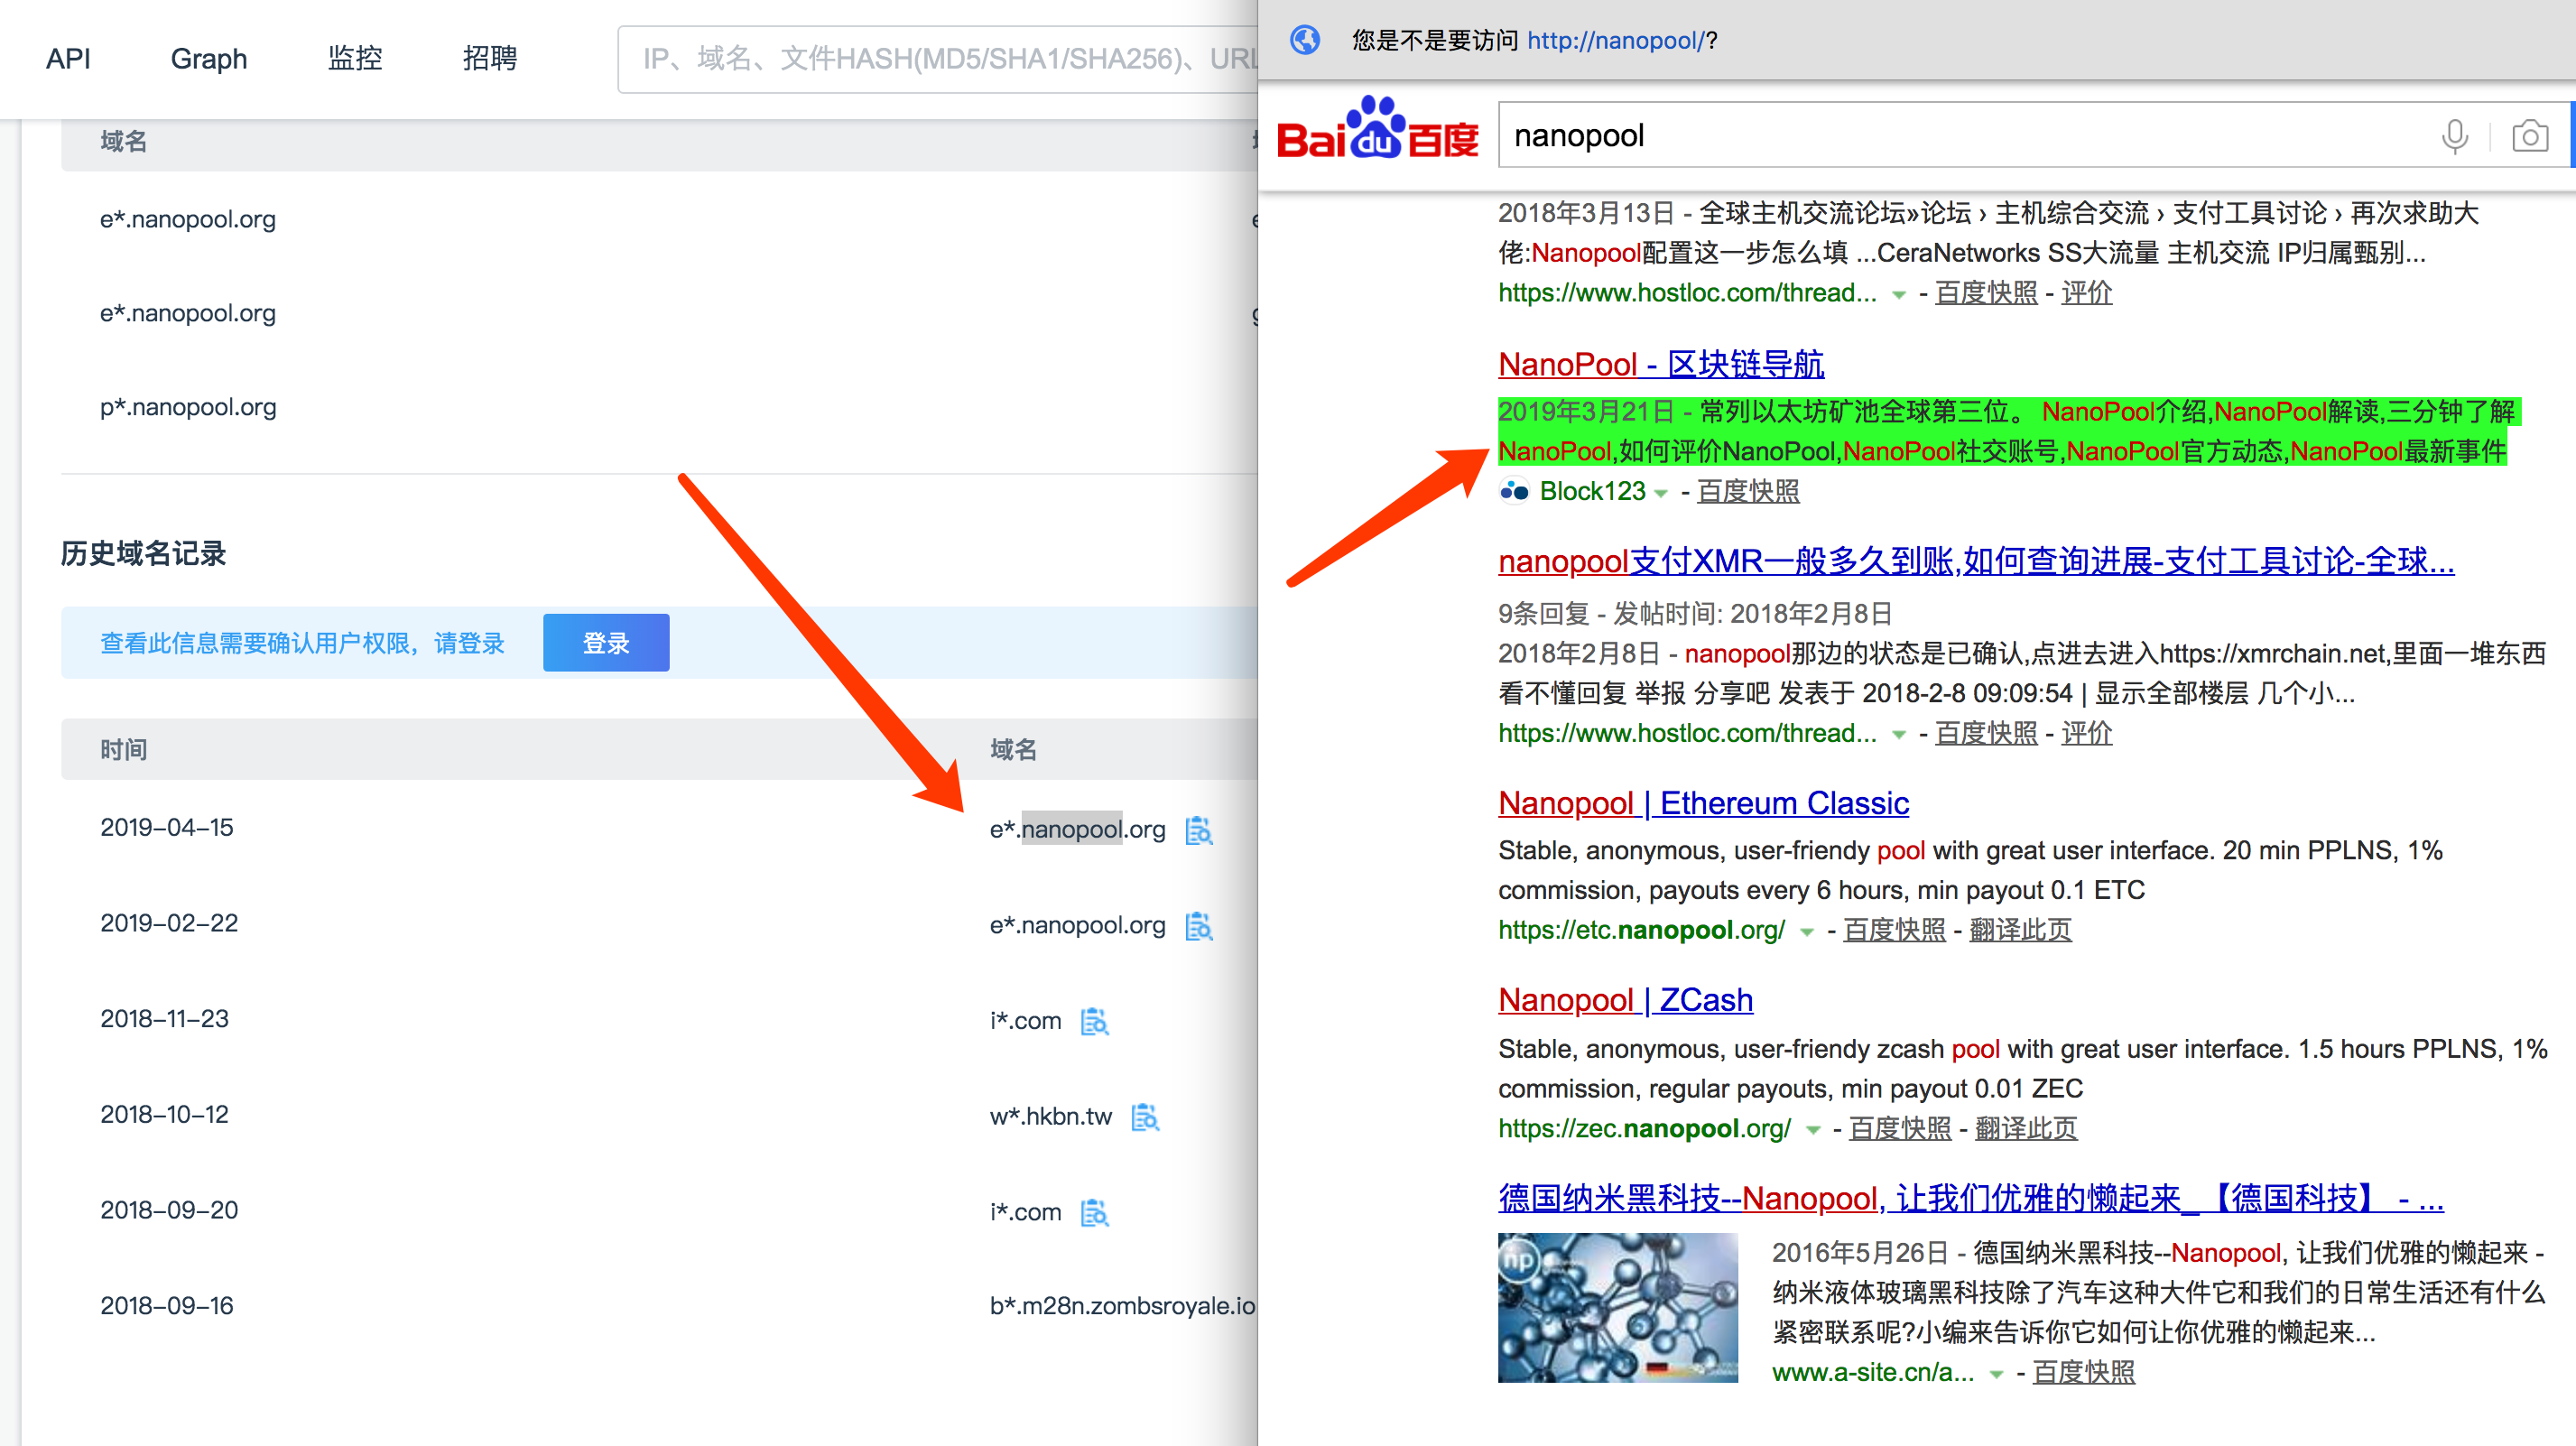
Task: Click the p*.nanopool.org domain row
Action: [188, 407]
